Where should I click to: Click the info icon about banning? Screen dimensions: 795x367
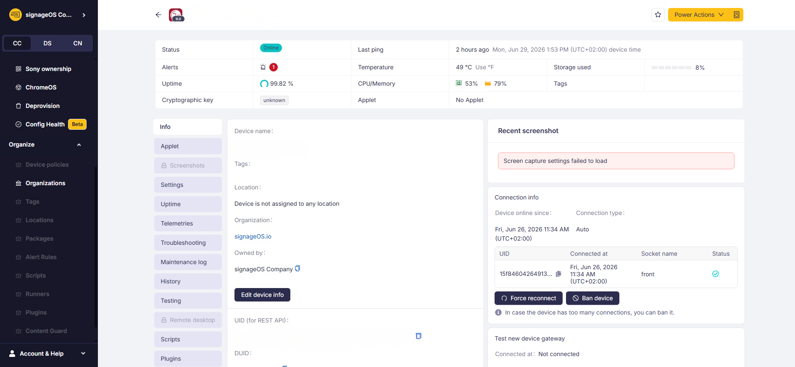pos(498,312)
